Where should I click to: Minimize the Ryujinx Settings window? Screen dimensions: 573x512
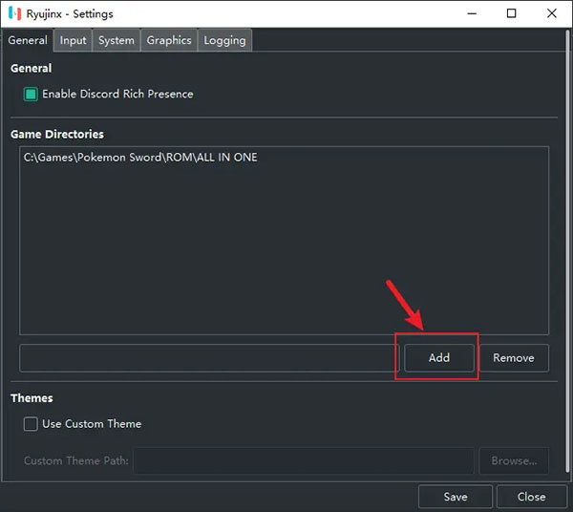coord(468,13)
